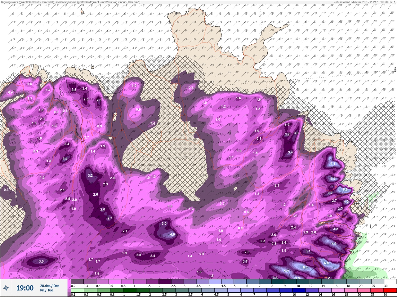The image size is (397, 297).
Task: Click the 19:00 forecast time display
Action: (25, 288)
